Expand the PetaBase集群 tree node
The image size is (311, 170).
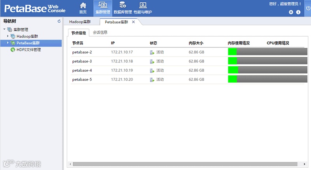click(x=8, y=43)
